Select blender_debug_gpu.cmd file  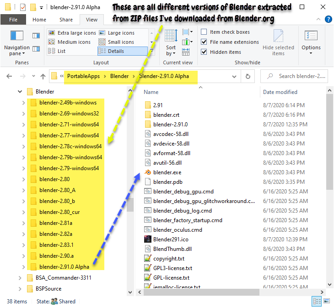coord(183,192)
